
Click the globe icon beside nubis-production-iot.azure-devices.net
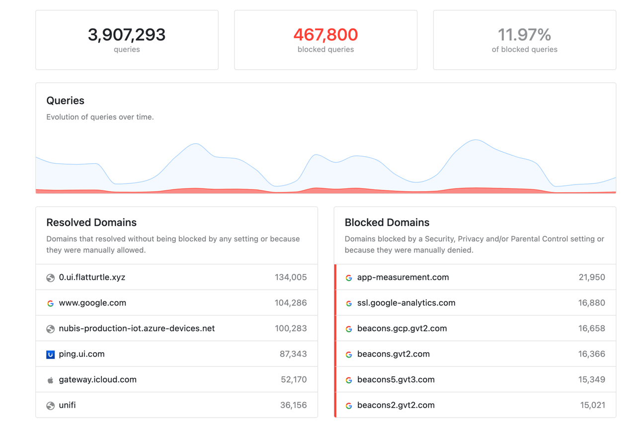coord(50,329)
